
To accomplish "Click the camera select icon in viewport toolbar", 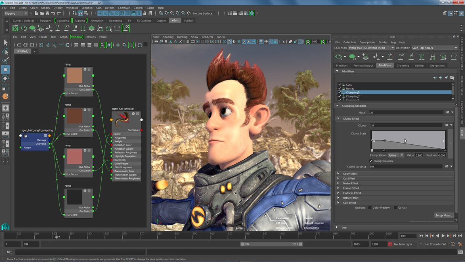I will [x=156, y=42].
